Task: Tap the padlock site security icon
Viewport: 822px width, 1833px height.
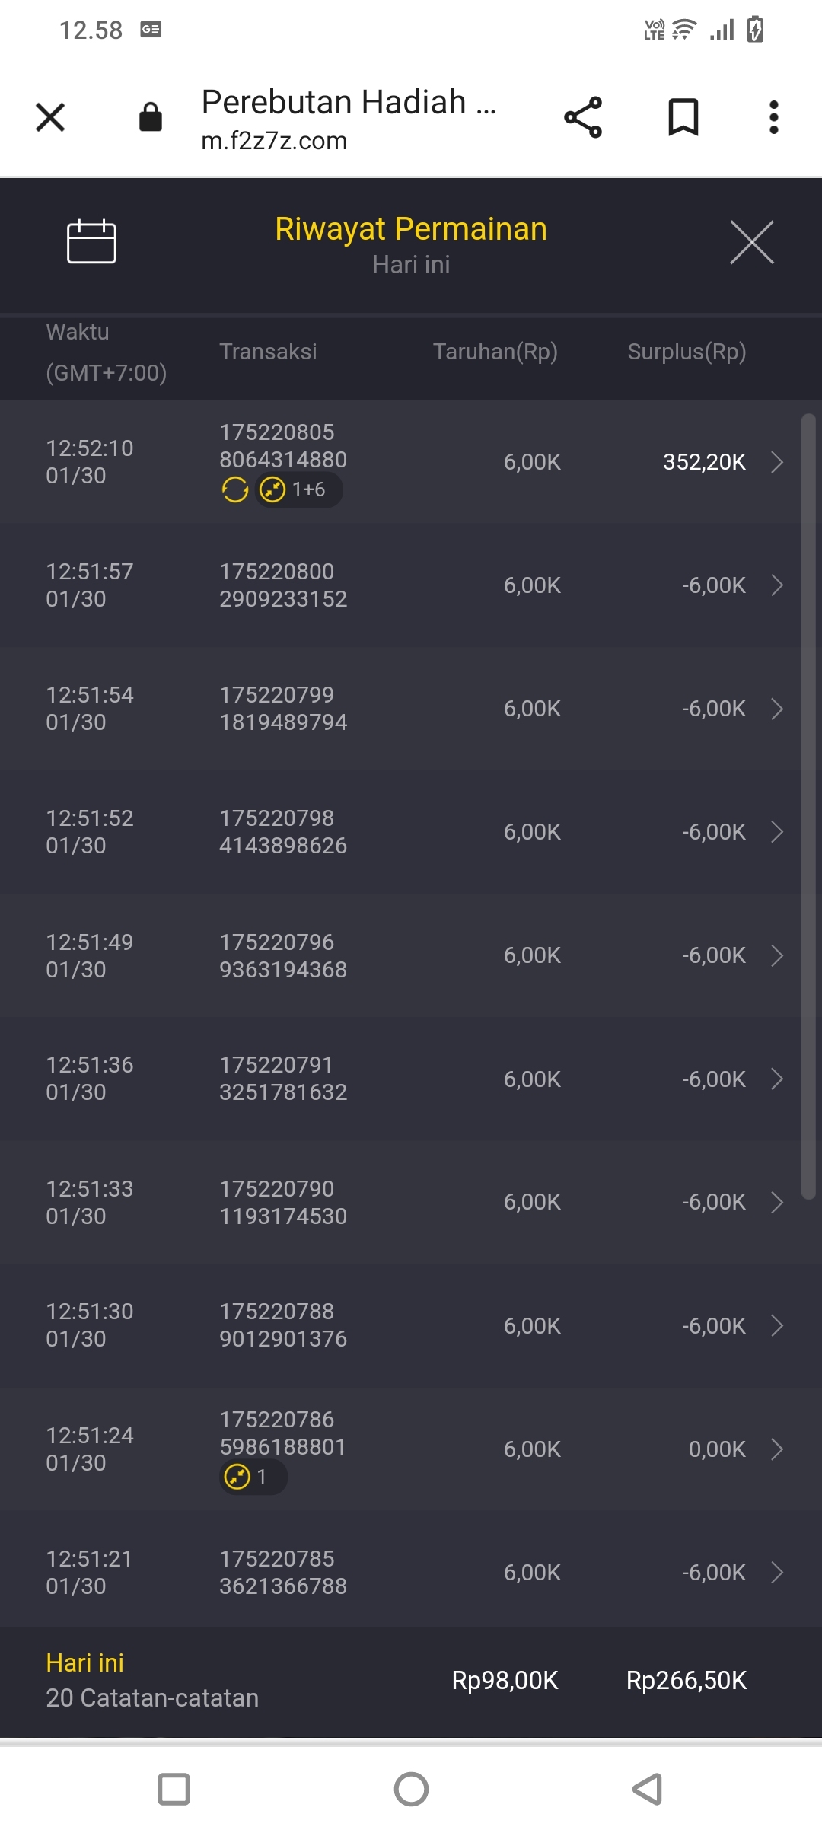Action: coord(151,117)
